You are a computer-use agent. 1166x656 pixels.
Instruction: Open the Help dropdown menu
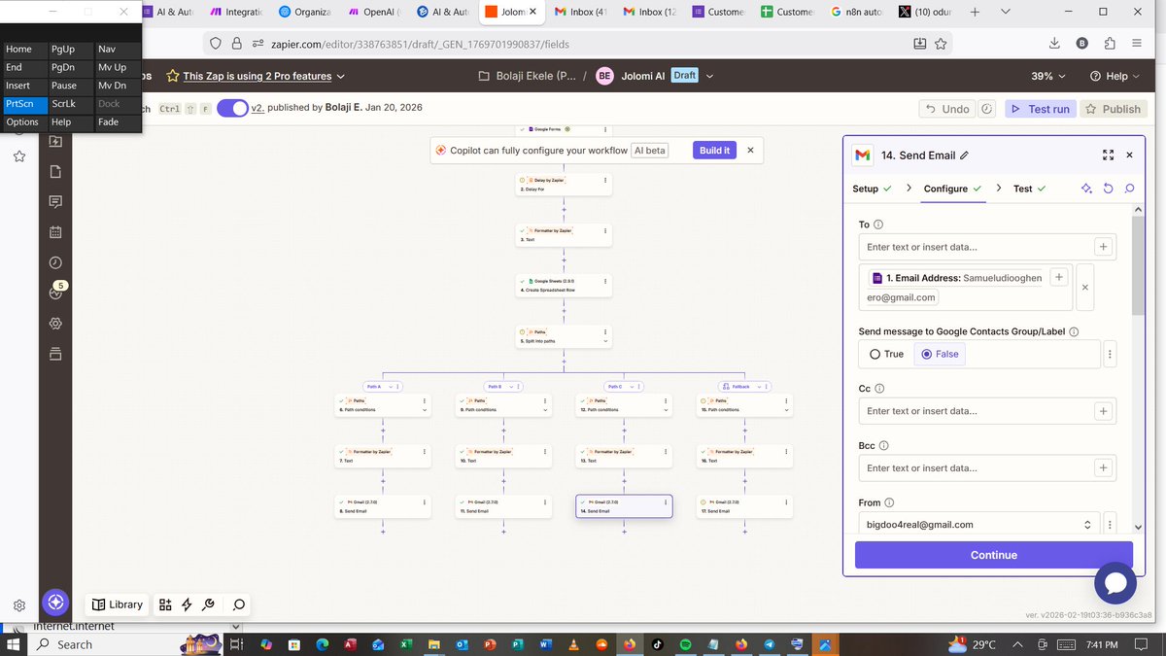click(x=1114, y=76)
